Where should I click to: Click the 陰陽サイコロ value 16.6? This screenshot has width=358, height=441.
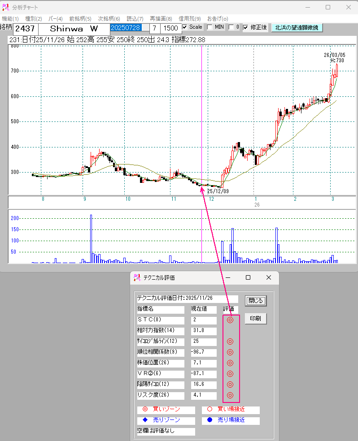pos(204,384)
